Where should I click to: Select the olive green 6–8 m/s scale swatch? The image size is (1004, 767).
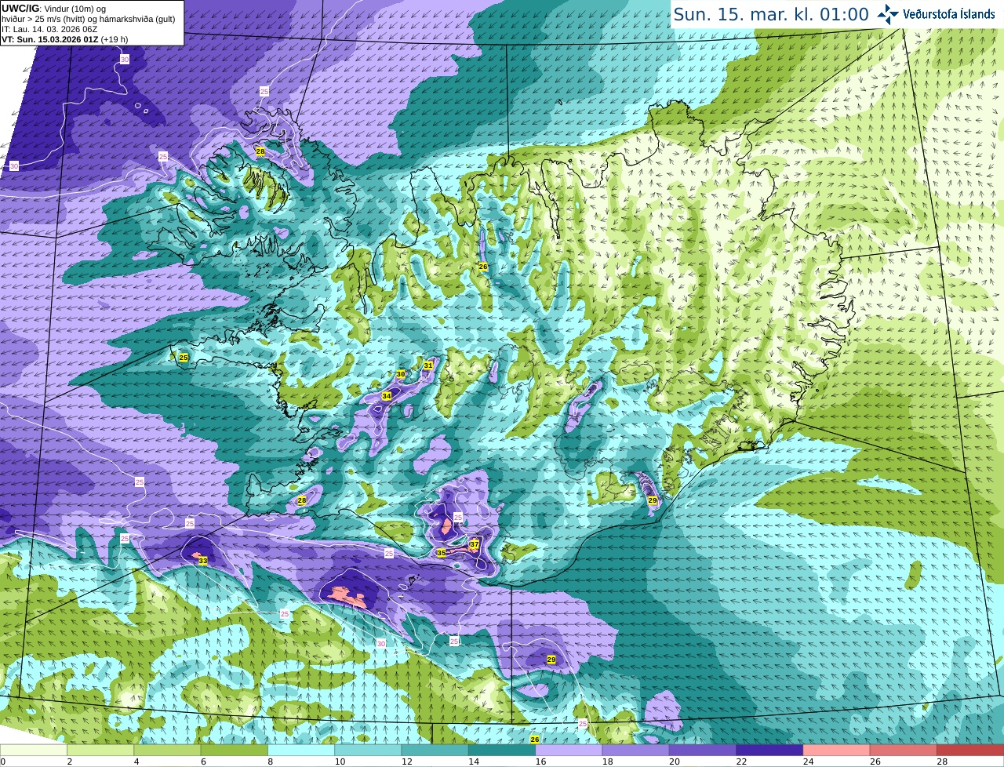pos(235,751)
